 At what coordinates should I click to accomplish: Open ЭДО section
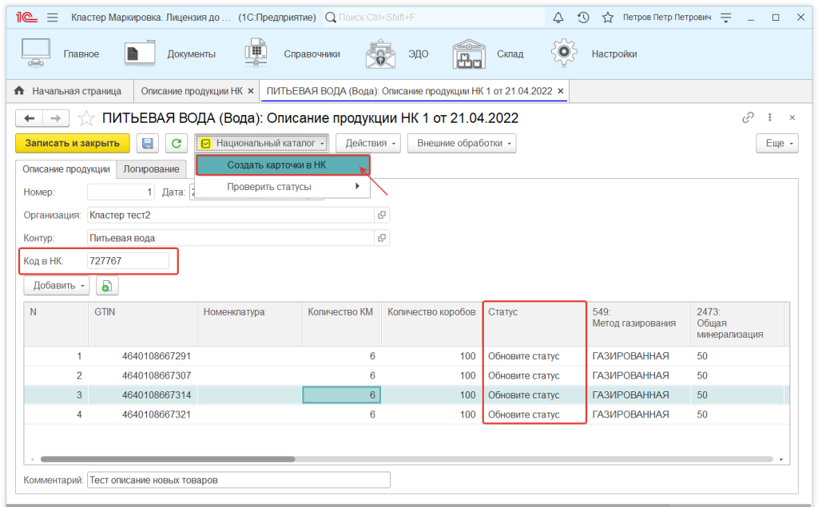pyautogui.click(x=397, y=53)
